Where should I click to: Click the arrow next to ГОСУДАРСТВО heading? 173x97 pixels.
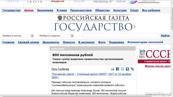(x=135, y=27)
